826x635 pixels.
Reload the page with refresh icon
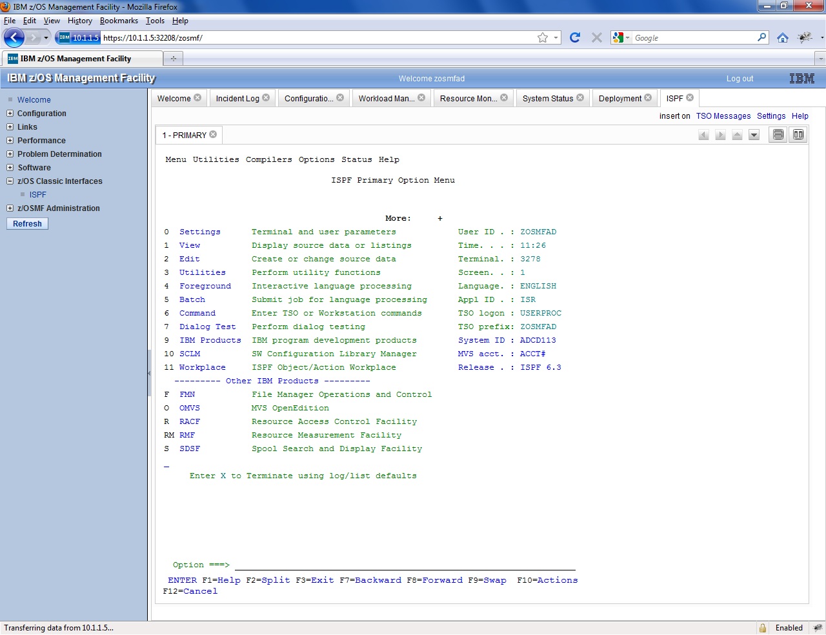(575, 37)
